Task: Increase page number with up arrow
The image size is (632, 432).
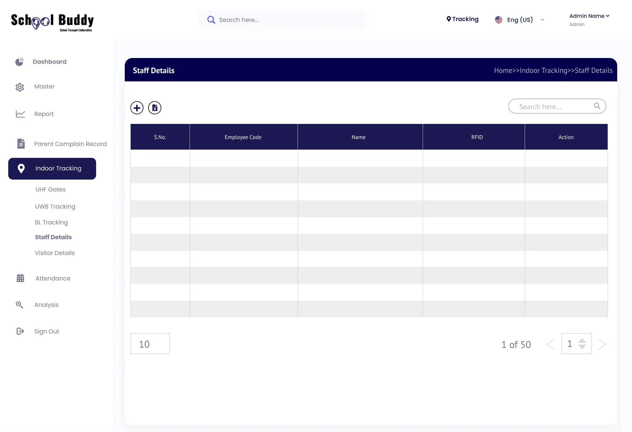Action: pyautogui.click(x=582, y=340)
